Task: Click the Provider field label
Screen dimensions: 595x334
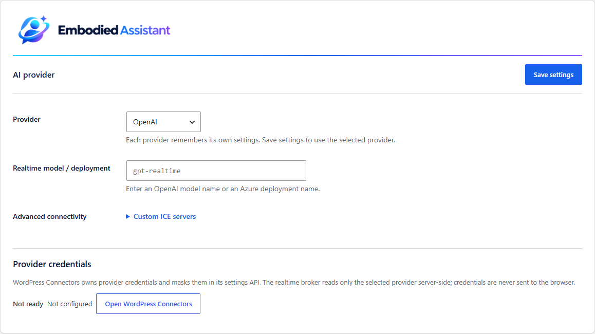Action: click(27, 119)
